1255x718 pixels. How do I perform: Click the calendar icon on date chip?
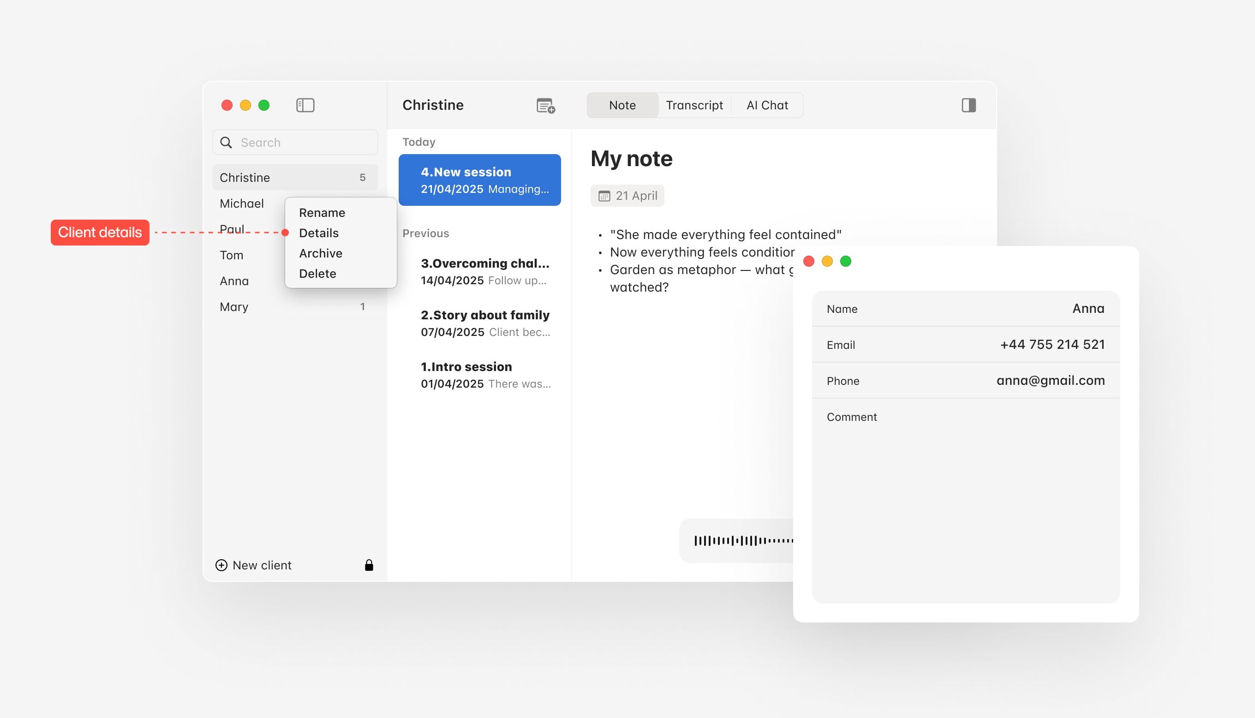pyautogui.click(x=604, y=196)
